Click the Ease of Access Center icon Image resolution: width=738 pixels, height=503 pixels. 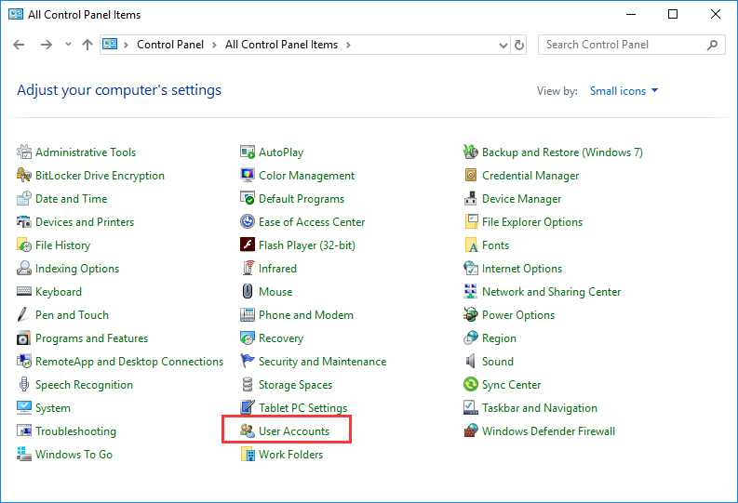[248, 221]
